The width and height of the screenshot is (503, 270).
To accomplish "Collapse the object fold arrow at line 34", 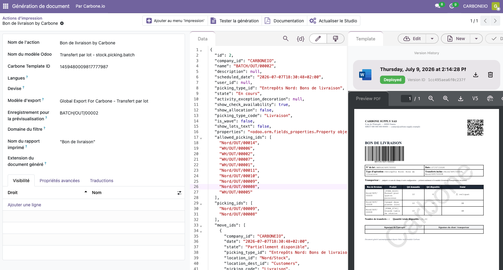I will coord(201,231).
